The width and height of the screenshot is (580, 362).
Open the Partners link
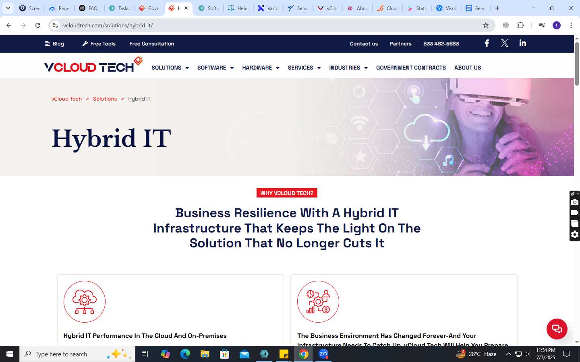coord(400,43)
